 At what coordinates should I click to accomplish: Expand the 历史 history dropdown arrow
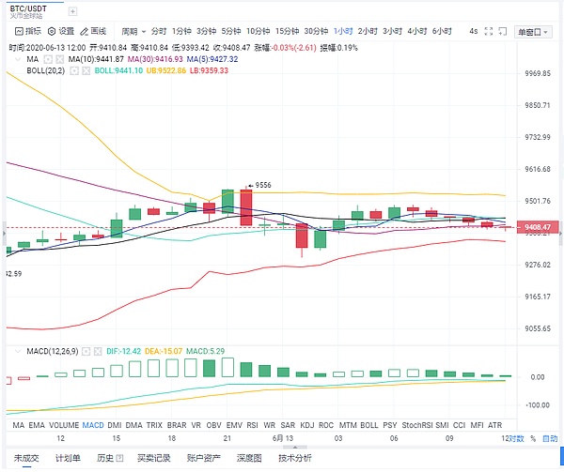point(118,459)
